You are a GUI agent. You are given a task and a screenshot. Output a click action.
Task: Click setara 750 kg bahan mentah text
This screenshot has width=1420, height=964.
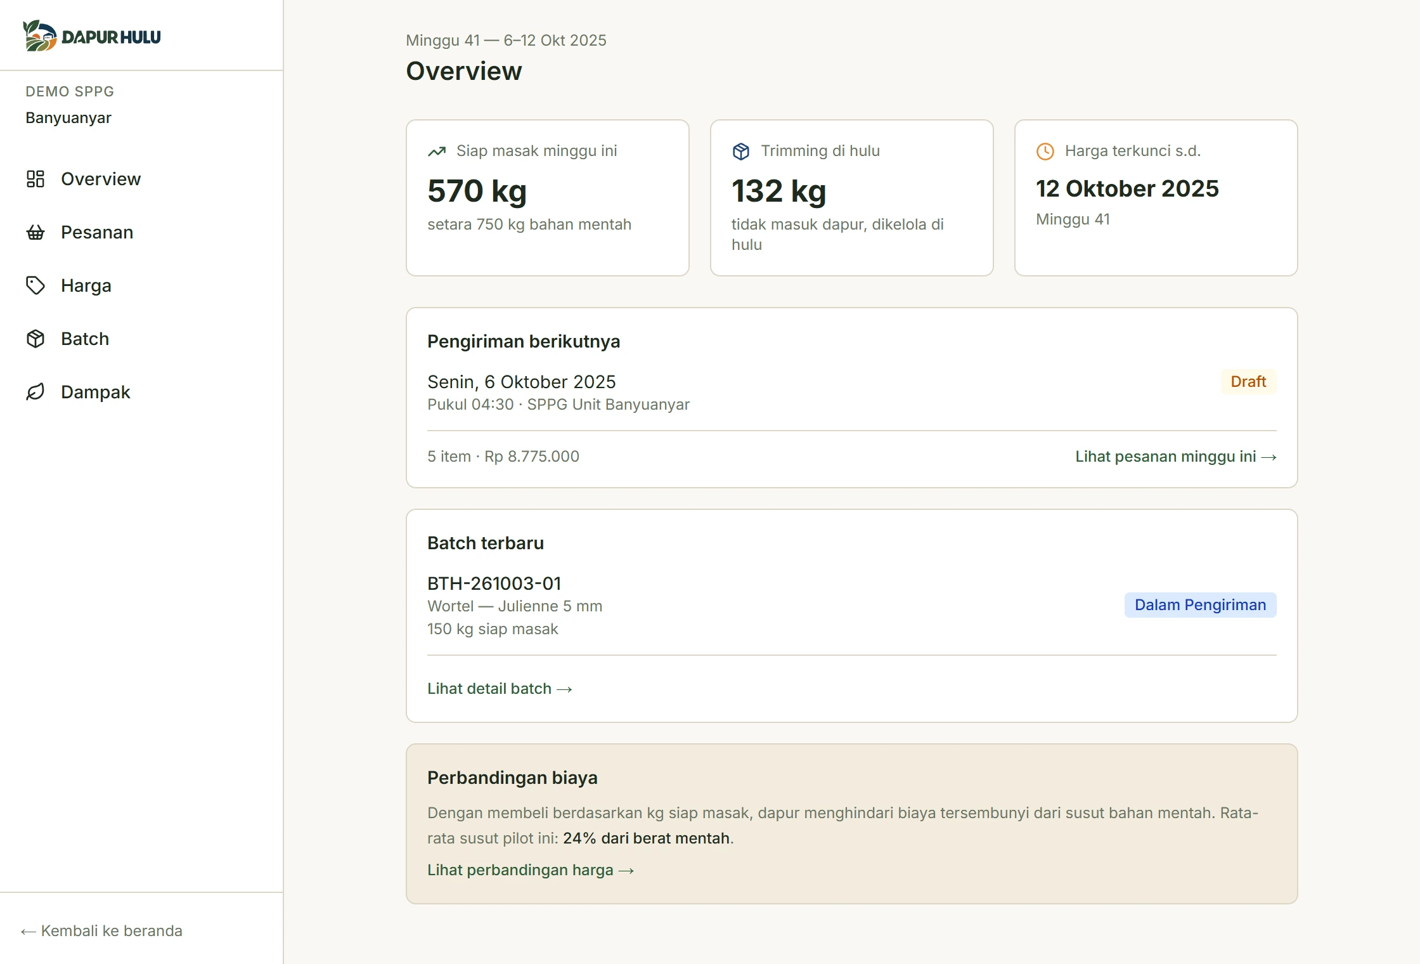point(529,225)
